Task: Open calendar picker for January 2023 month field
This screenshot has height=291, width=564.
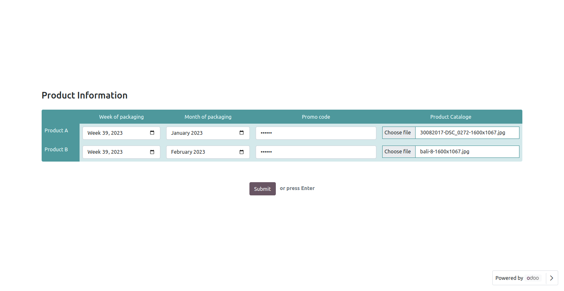Action: (x=242, y=133)
